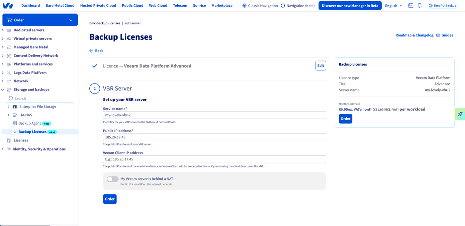Click Order in Backup Licenses summary card
This screenshot has width=465, height=226.
coord(345,119)
